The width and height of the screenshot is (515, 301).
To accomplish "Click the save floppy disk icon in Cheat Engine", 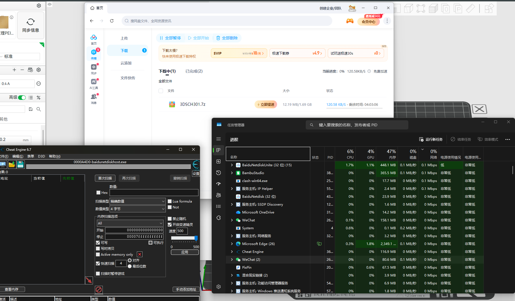I will tap(21, 165).
